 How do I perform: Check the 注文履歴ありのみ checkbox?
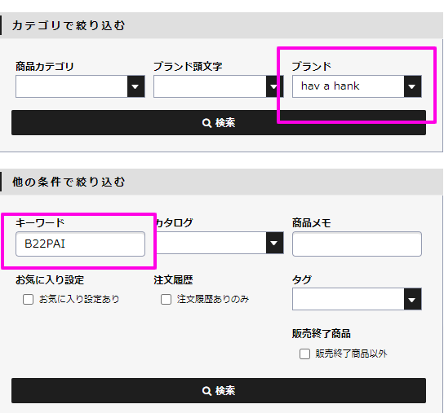pos(166,299)
